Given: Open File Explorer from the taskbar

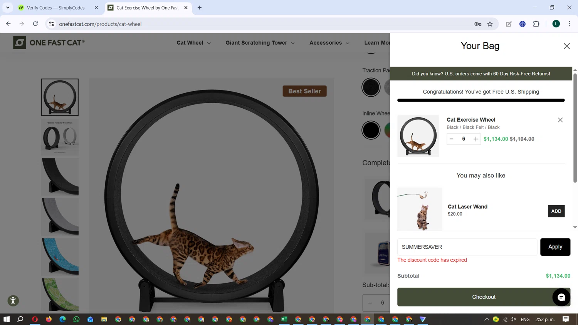Looking at the screenshot, I should (104, 319).
